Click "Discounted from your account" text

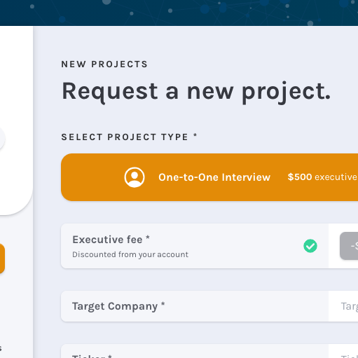(x=130, y=254)
